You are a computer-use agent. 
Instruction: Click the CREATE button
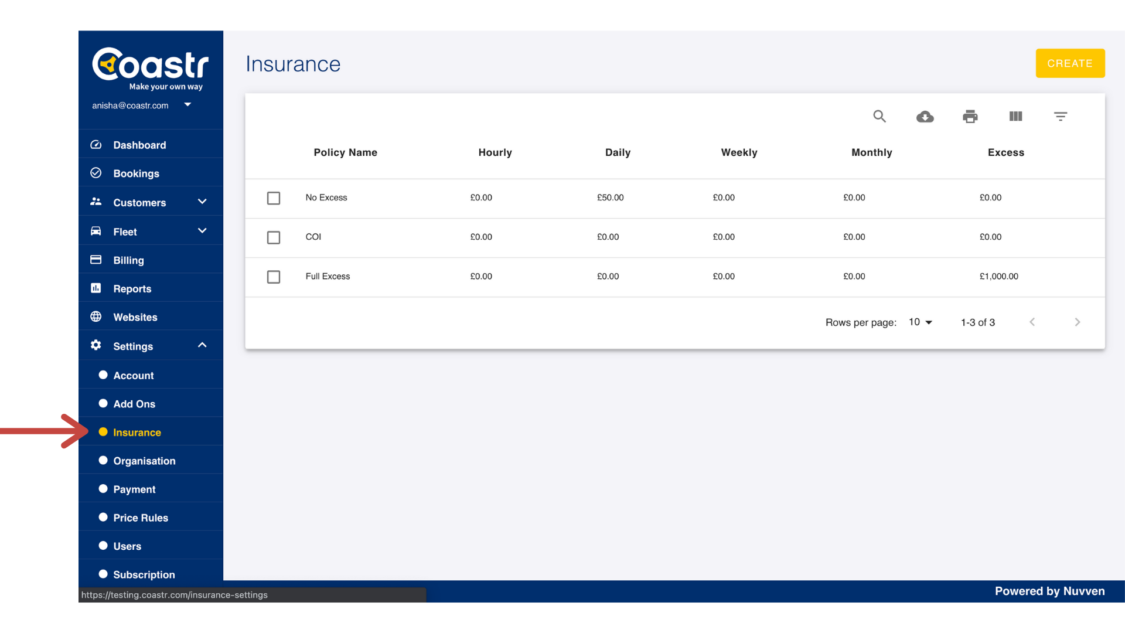(x=1070, y=63)
